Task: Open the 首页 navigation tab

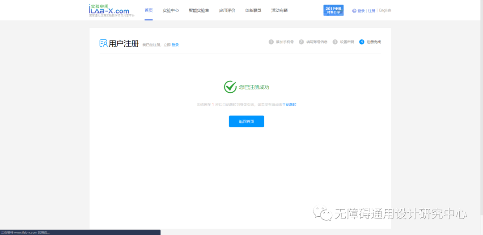Action: [x=148, y=10]
